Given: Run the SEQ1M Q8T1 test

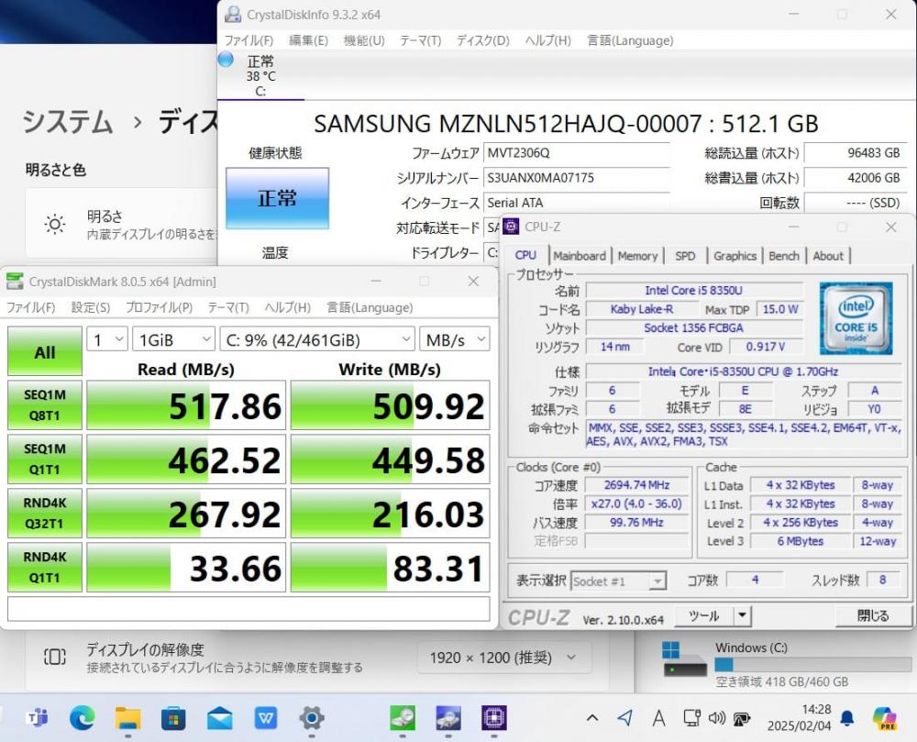Looking at the screenshot, I should (x=44, y=405).
